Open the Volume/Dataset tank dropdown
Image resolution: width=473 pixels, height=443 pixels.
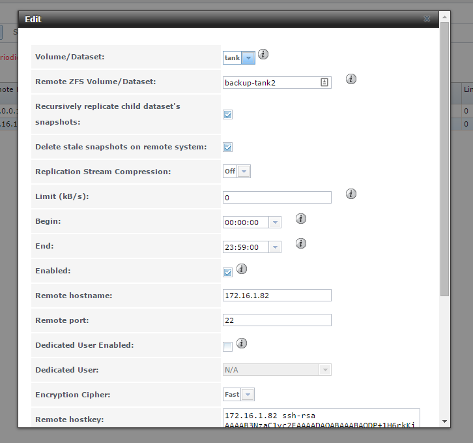pyautogui.click(x=248, y=57)
